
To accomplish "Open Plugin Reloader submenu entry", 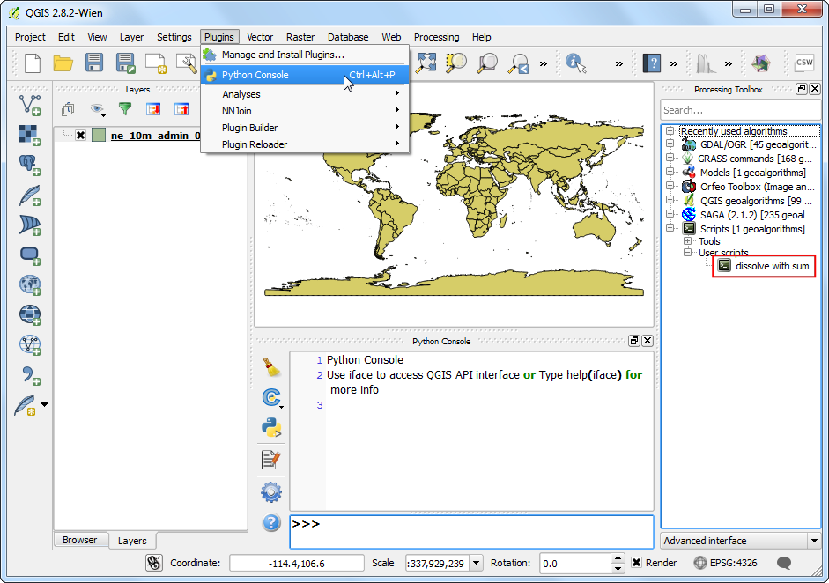I will pyautogui.click(x=305, y=144).
